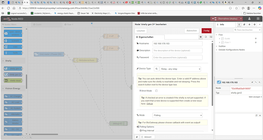This screenshot has height=140, width=263.
Task: Collapse all palette categories up arrow
Action: [22, 137]
